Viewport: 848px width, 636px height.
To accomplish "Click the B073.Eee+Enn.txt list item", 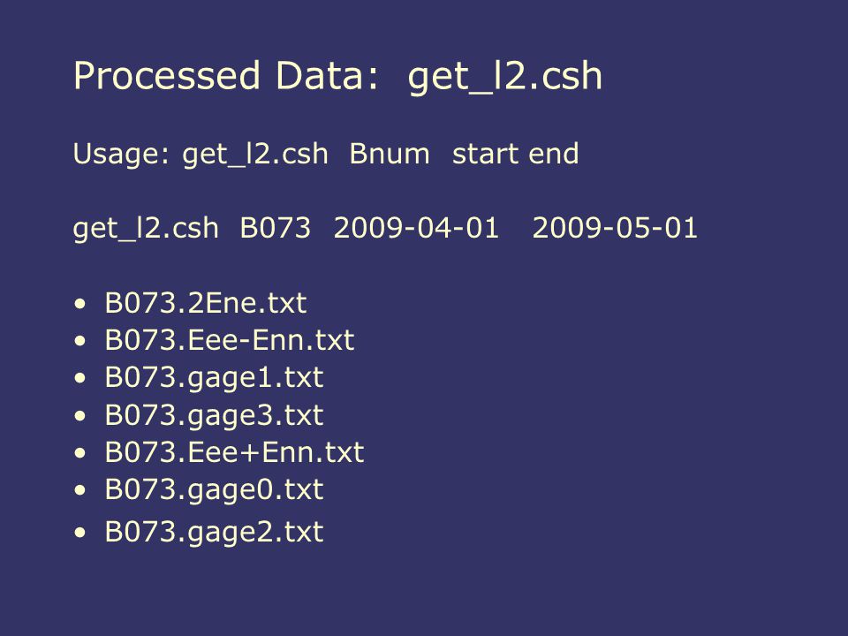I will (x=234, y=452).
